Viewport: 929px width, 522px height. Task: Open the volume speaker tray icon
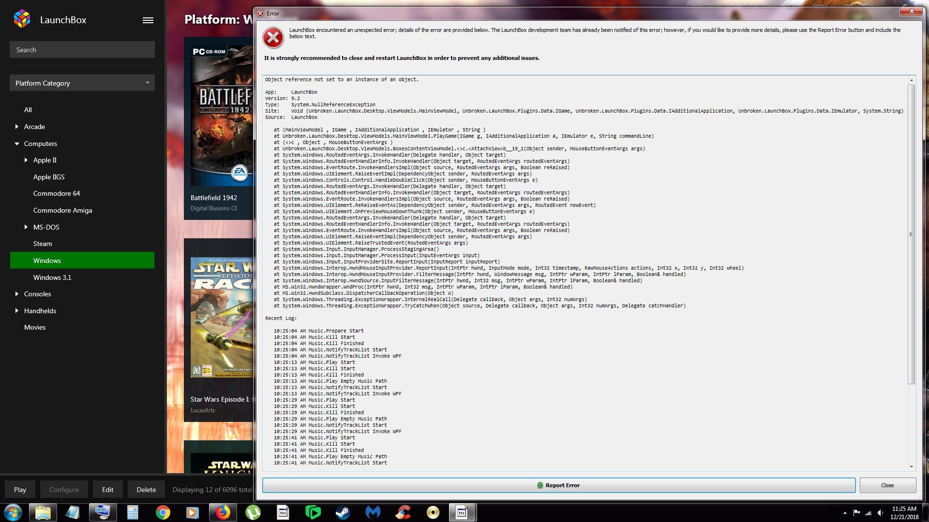(880, 513)
